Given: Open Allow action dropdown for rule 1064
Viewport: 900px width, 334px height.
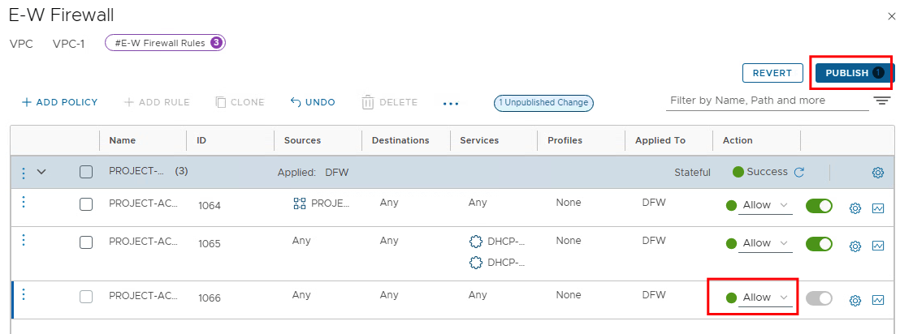Looking at the screenshot, I should (x=764, y=205).
